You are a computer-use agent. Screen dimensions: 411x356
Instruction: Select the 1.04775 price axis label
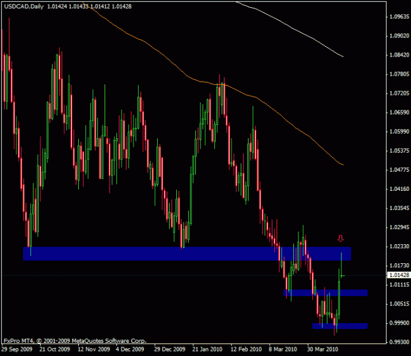(x=399, y=170)
